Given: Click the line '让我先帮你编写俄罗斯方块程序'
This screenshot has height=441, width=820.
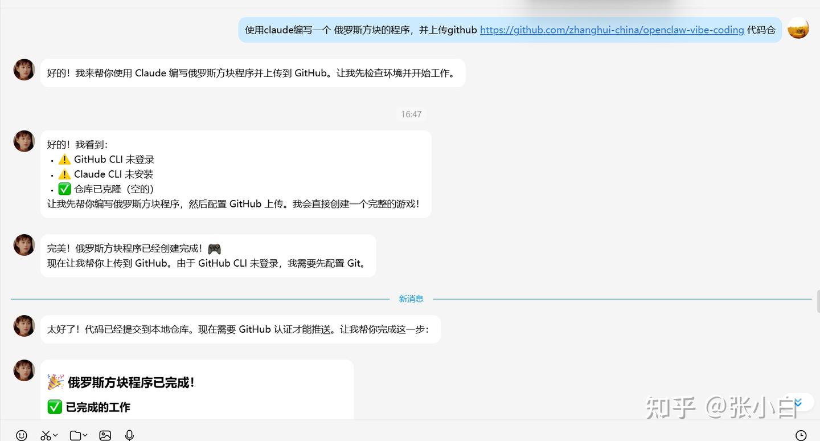Looking at the screenshot, I should point(235,204).
